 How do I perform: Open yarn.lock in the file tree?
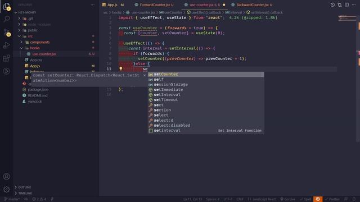click(35, 102)
